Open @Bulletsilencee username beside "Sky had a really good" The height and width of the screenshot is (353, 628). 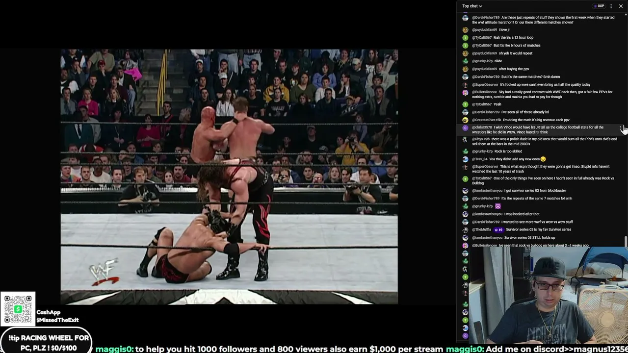[x=484, y=92]
